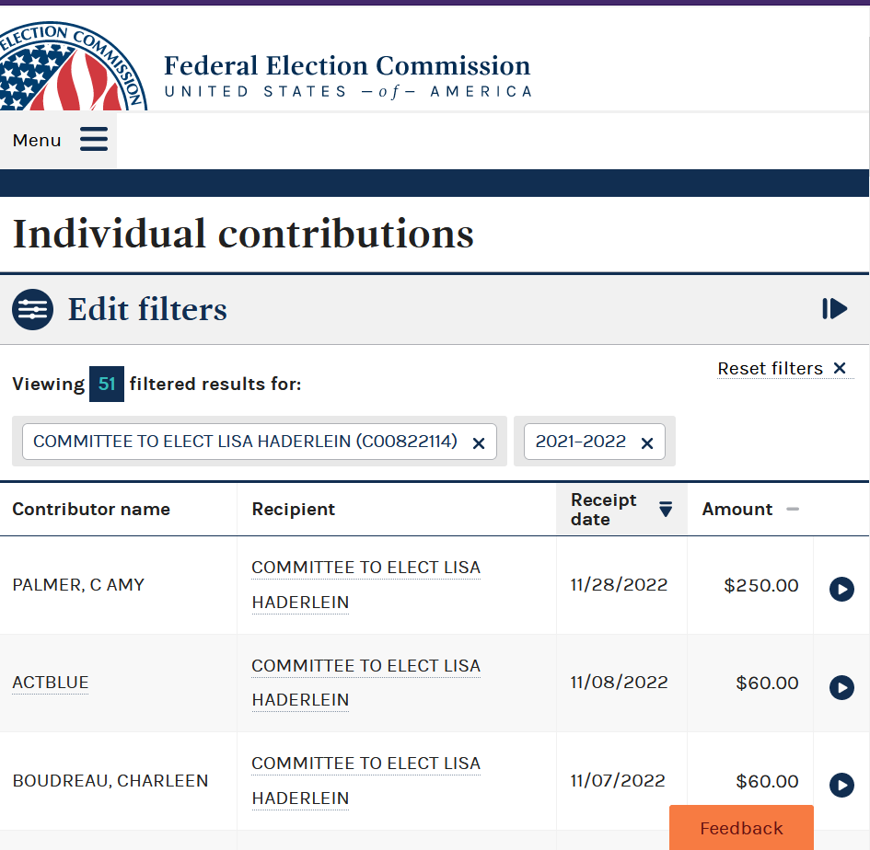Click the Menu text label
Viewport: 870px width, 850px height.
click(37, 140)
